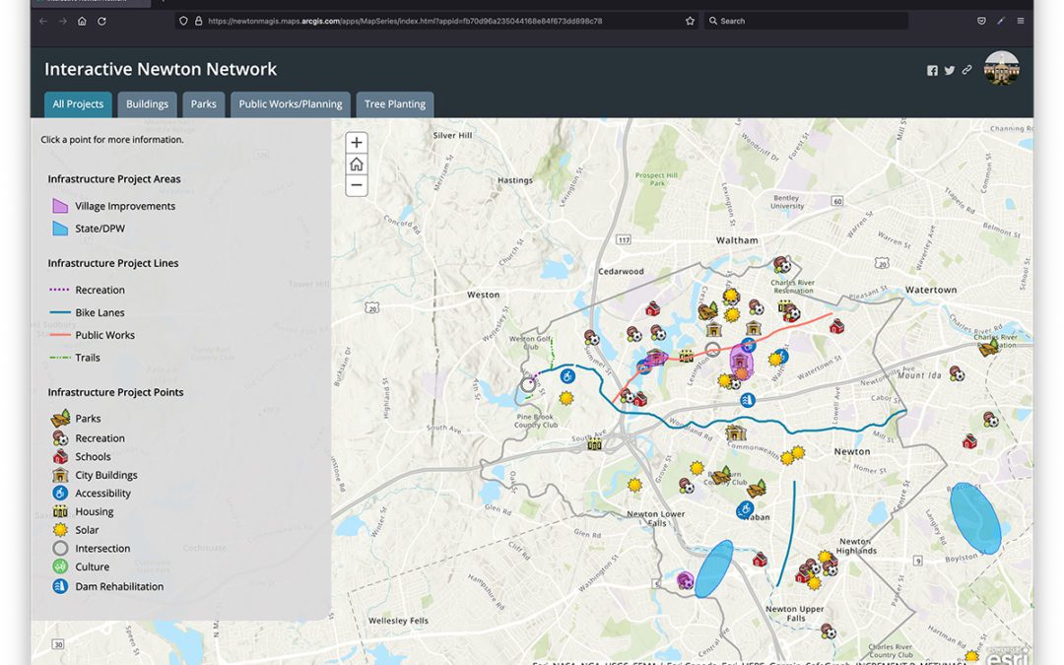
Task: Click the bookmark star in address bar
Action: click(x=690, y=20)
